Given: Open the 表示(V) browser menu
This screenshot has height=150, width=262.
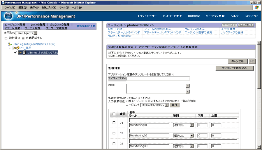Looking at the screenshot, I should (34, 8).
